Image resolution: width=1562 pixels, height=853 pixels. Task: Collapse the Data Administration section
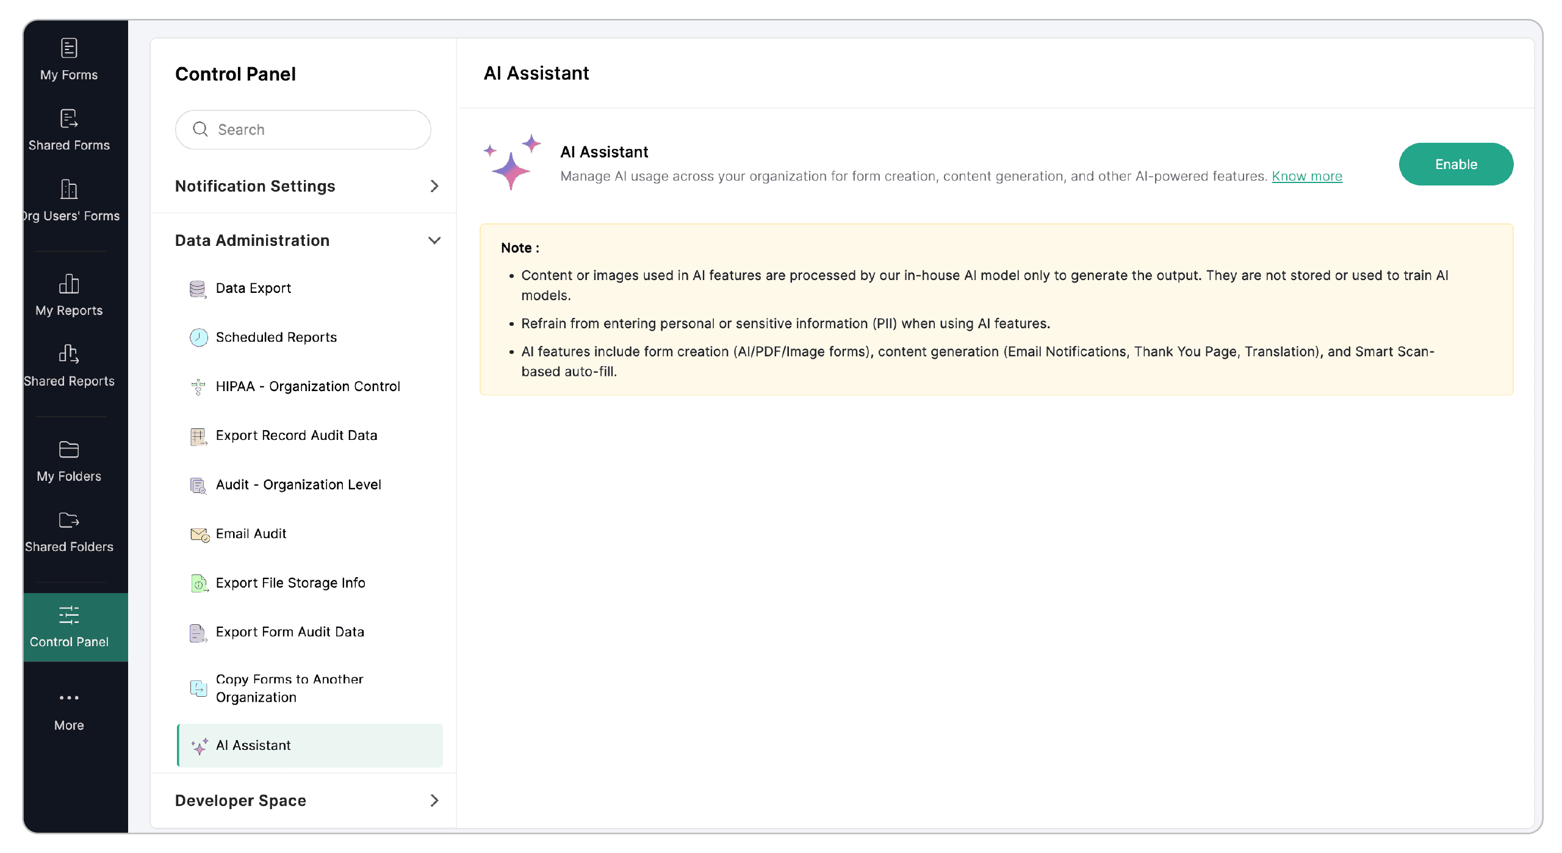click(x=434, y=240)
